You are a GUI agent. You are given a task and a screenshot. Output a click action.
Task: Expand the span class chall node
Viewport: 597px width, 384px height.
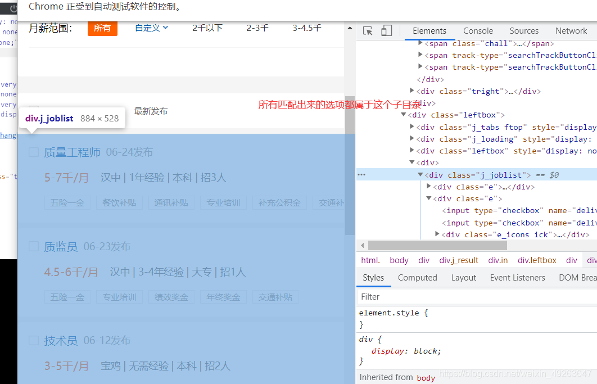click(420, 43)
